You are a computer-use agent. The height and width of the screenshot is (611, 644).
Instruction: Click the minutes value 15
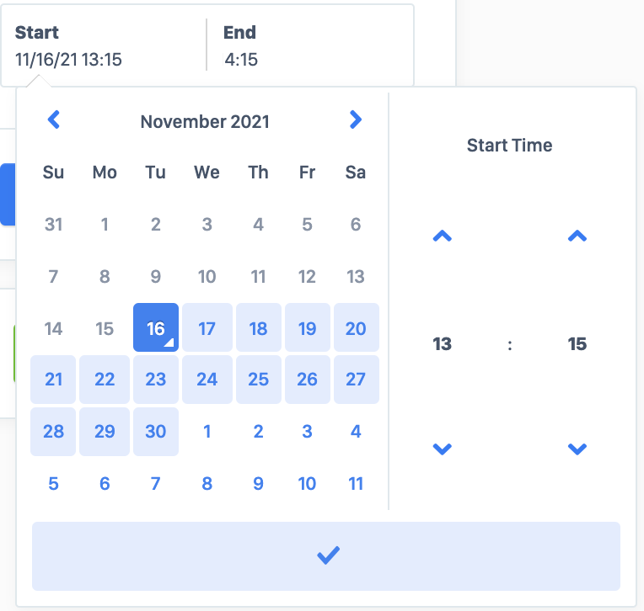[x=577, y=344]
